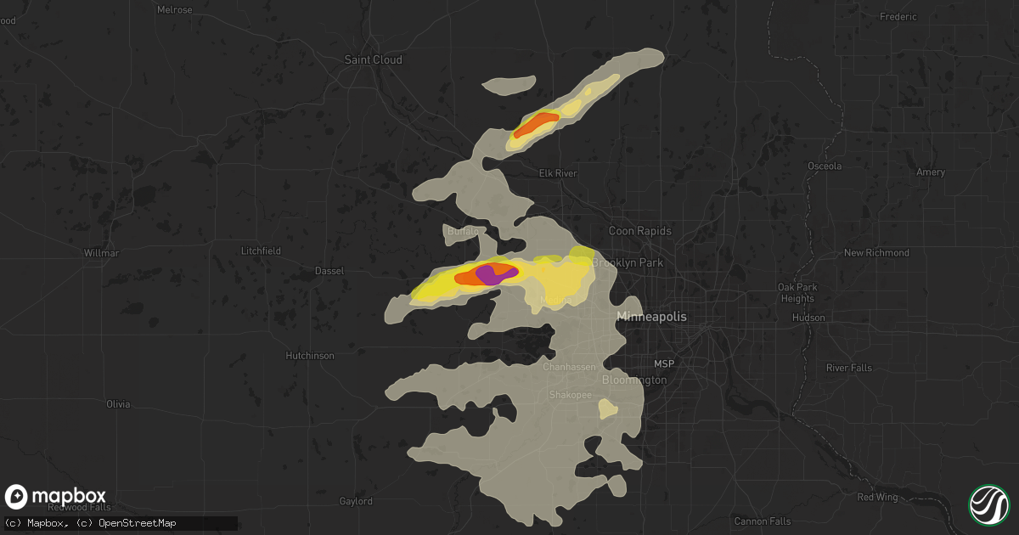
Task: Select the Willmar label
Action: point(102,254)
